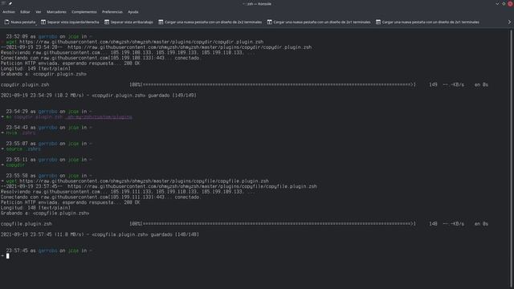Open the Preferencias menu
The height and width of the screenshot is (289, 514).
coord(112,12)
